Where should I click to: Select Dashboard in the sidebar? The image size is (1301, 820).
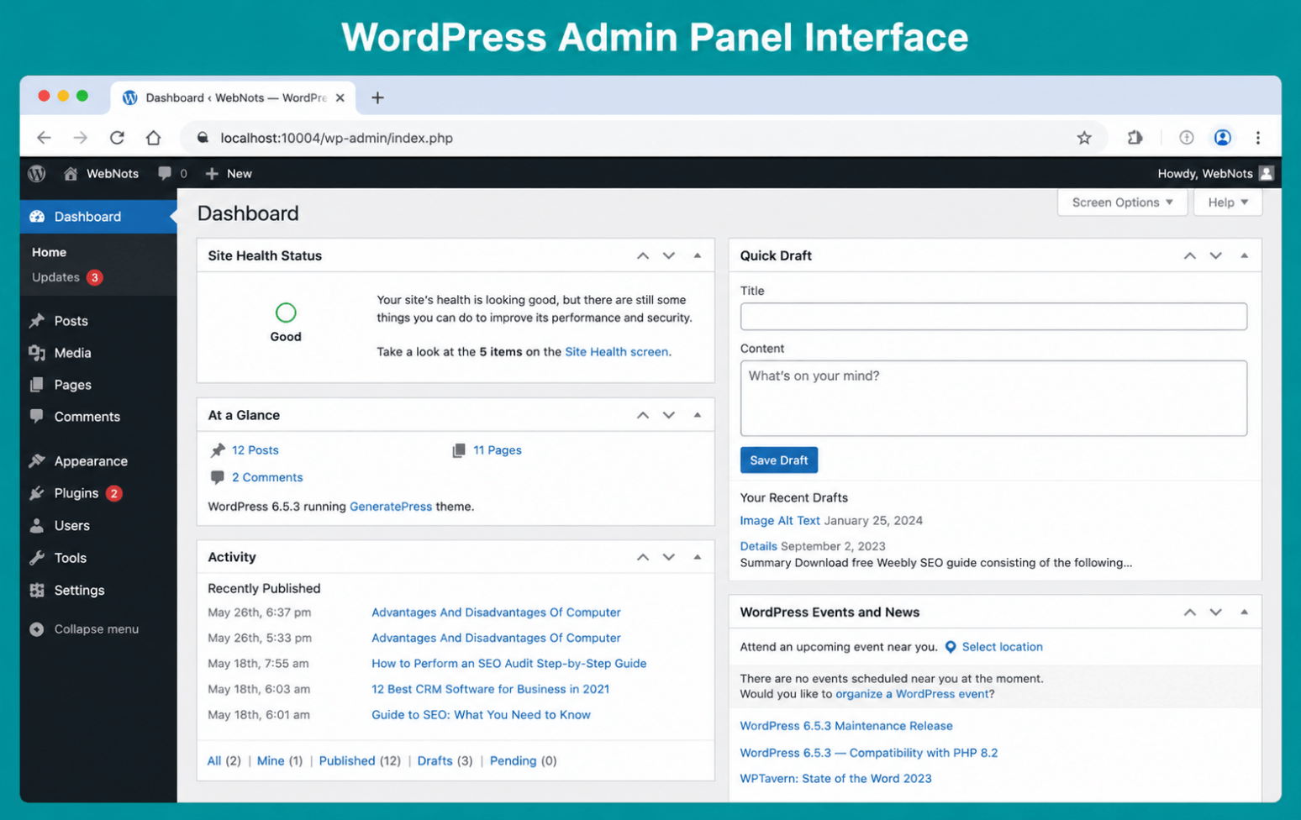(98, 217)
